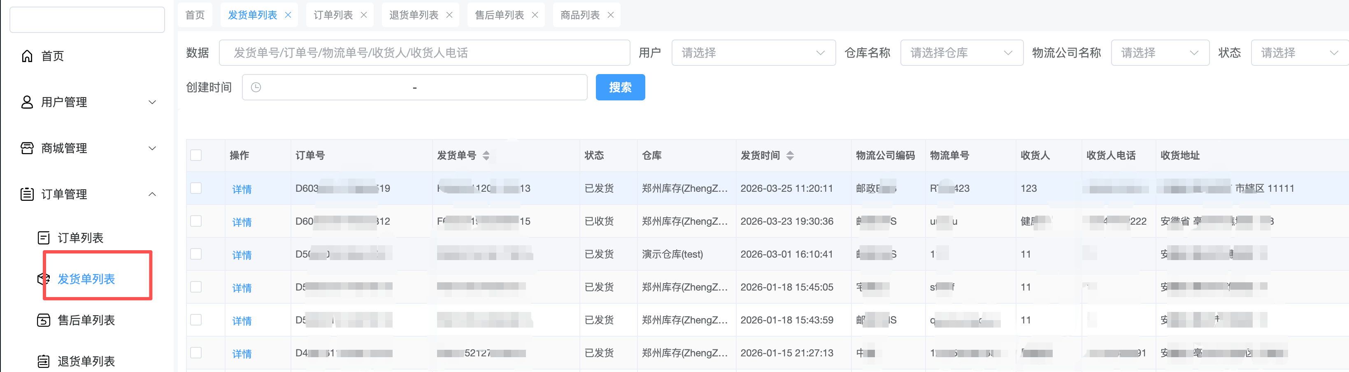Image resolution: width=1349 pixels, height=372 pixels.
Task: Check the row dated 2026-01-18 15:43:59
Action: (196, 320)
